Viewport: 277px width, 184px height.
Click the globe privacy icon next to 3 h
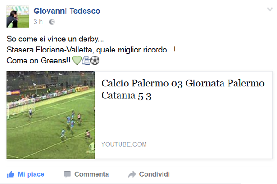click(52, 22)
